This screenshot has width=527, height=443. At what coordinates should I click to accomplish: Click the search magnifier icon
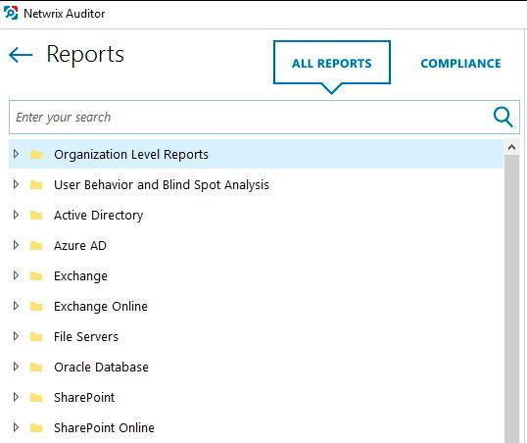click(503, 117)
